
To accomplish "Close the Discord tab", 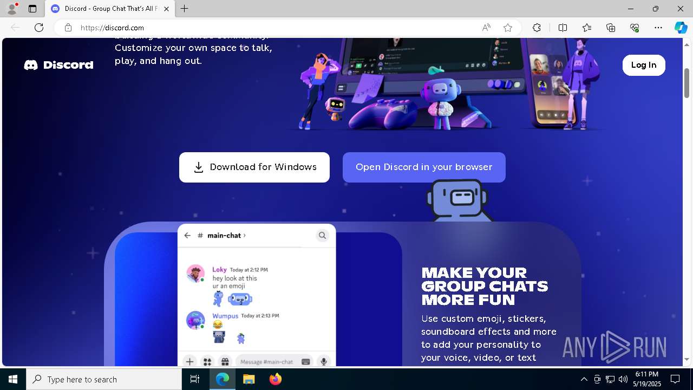I will pyautogui.click(x=166, y=9).
